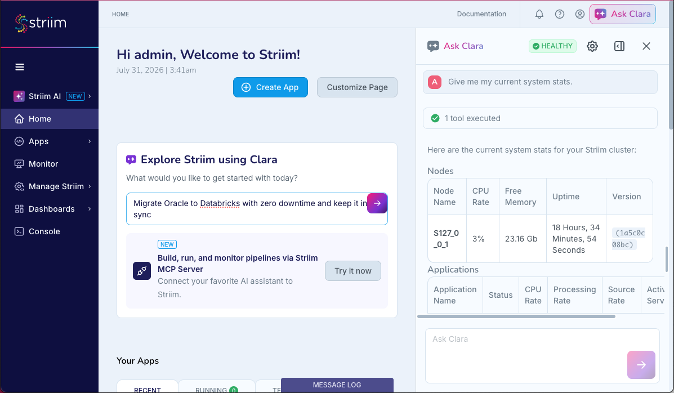This screenshot has width=674, height=393.
Task: Open notifications bell
Action: pyautogui.click(x=539, y=14)
